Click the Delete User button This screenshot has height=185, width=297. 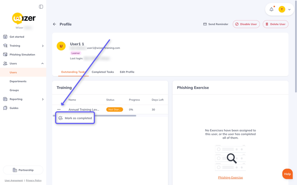pyautogui.click(x=275, y=24)
